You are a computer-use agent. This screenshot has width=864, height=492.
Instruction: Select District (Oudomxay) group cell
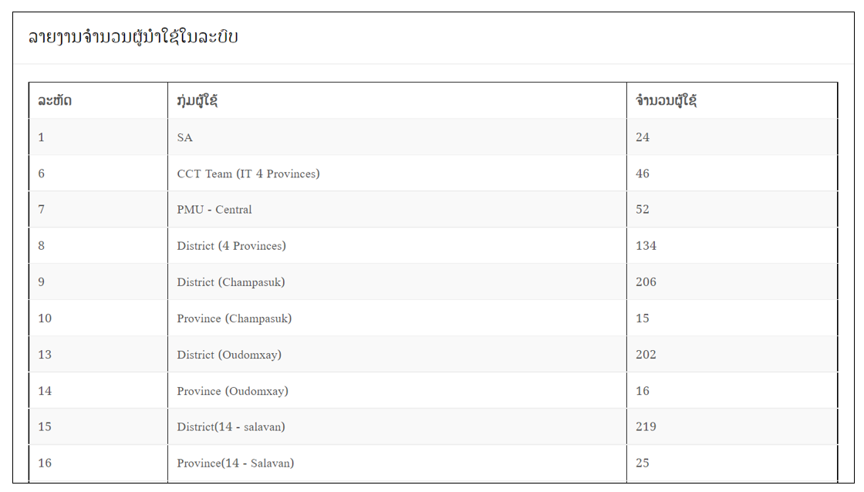pyautogui.click(x=397, y=354)
